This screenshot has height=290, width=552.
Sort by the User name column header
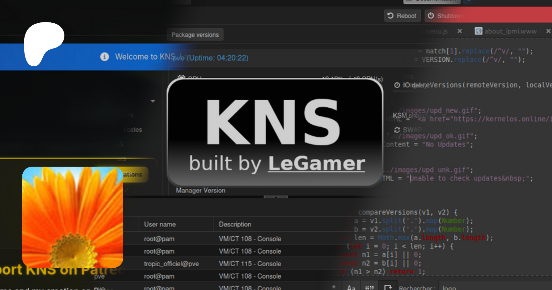pyautogui.click(x=160, y=224)
